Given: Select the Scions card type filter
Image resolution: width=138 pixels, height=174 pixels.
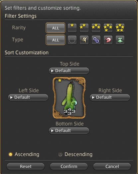Looking at the screenshot, I should [96, 40].
